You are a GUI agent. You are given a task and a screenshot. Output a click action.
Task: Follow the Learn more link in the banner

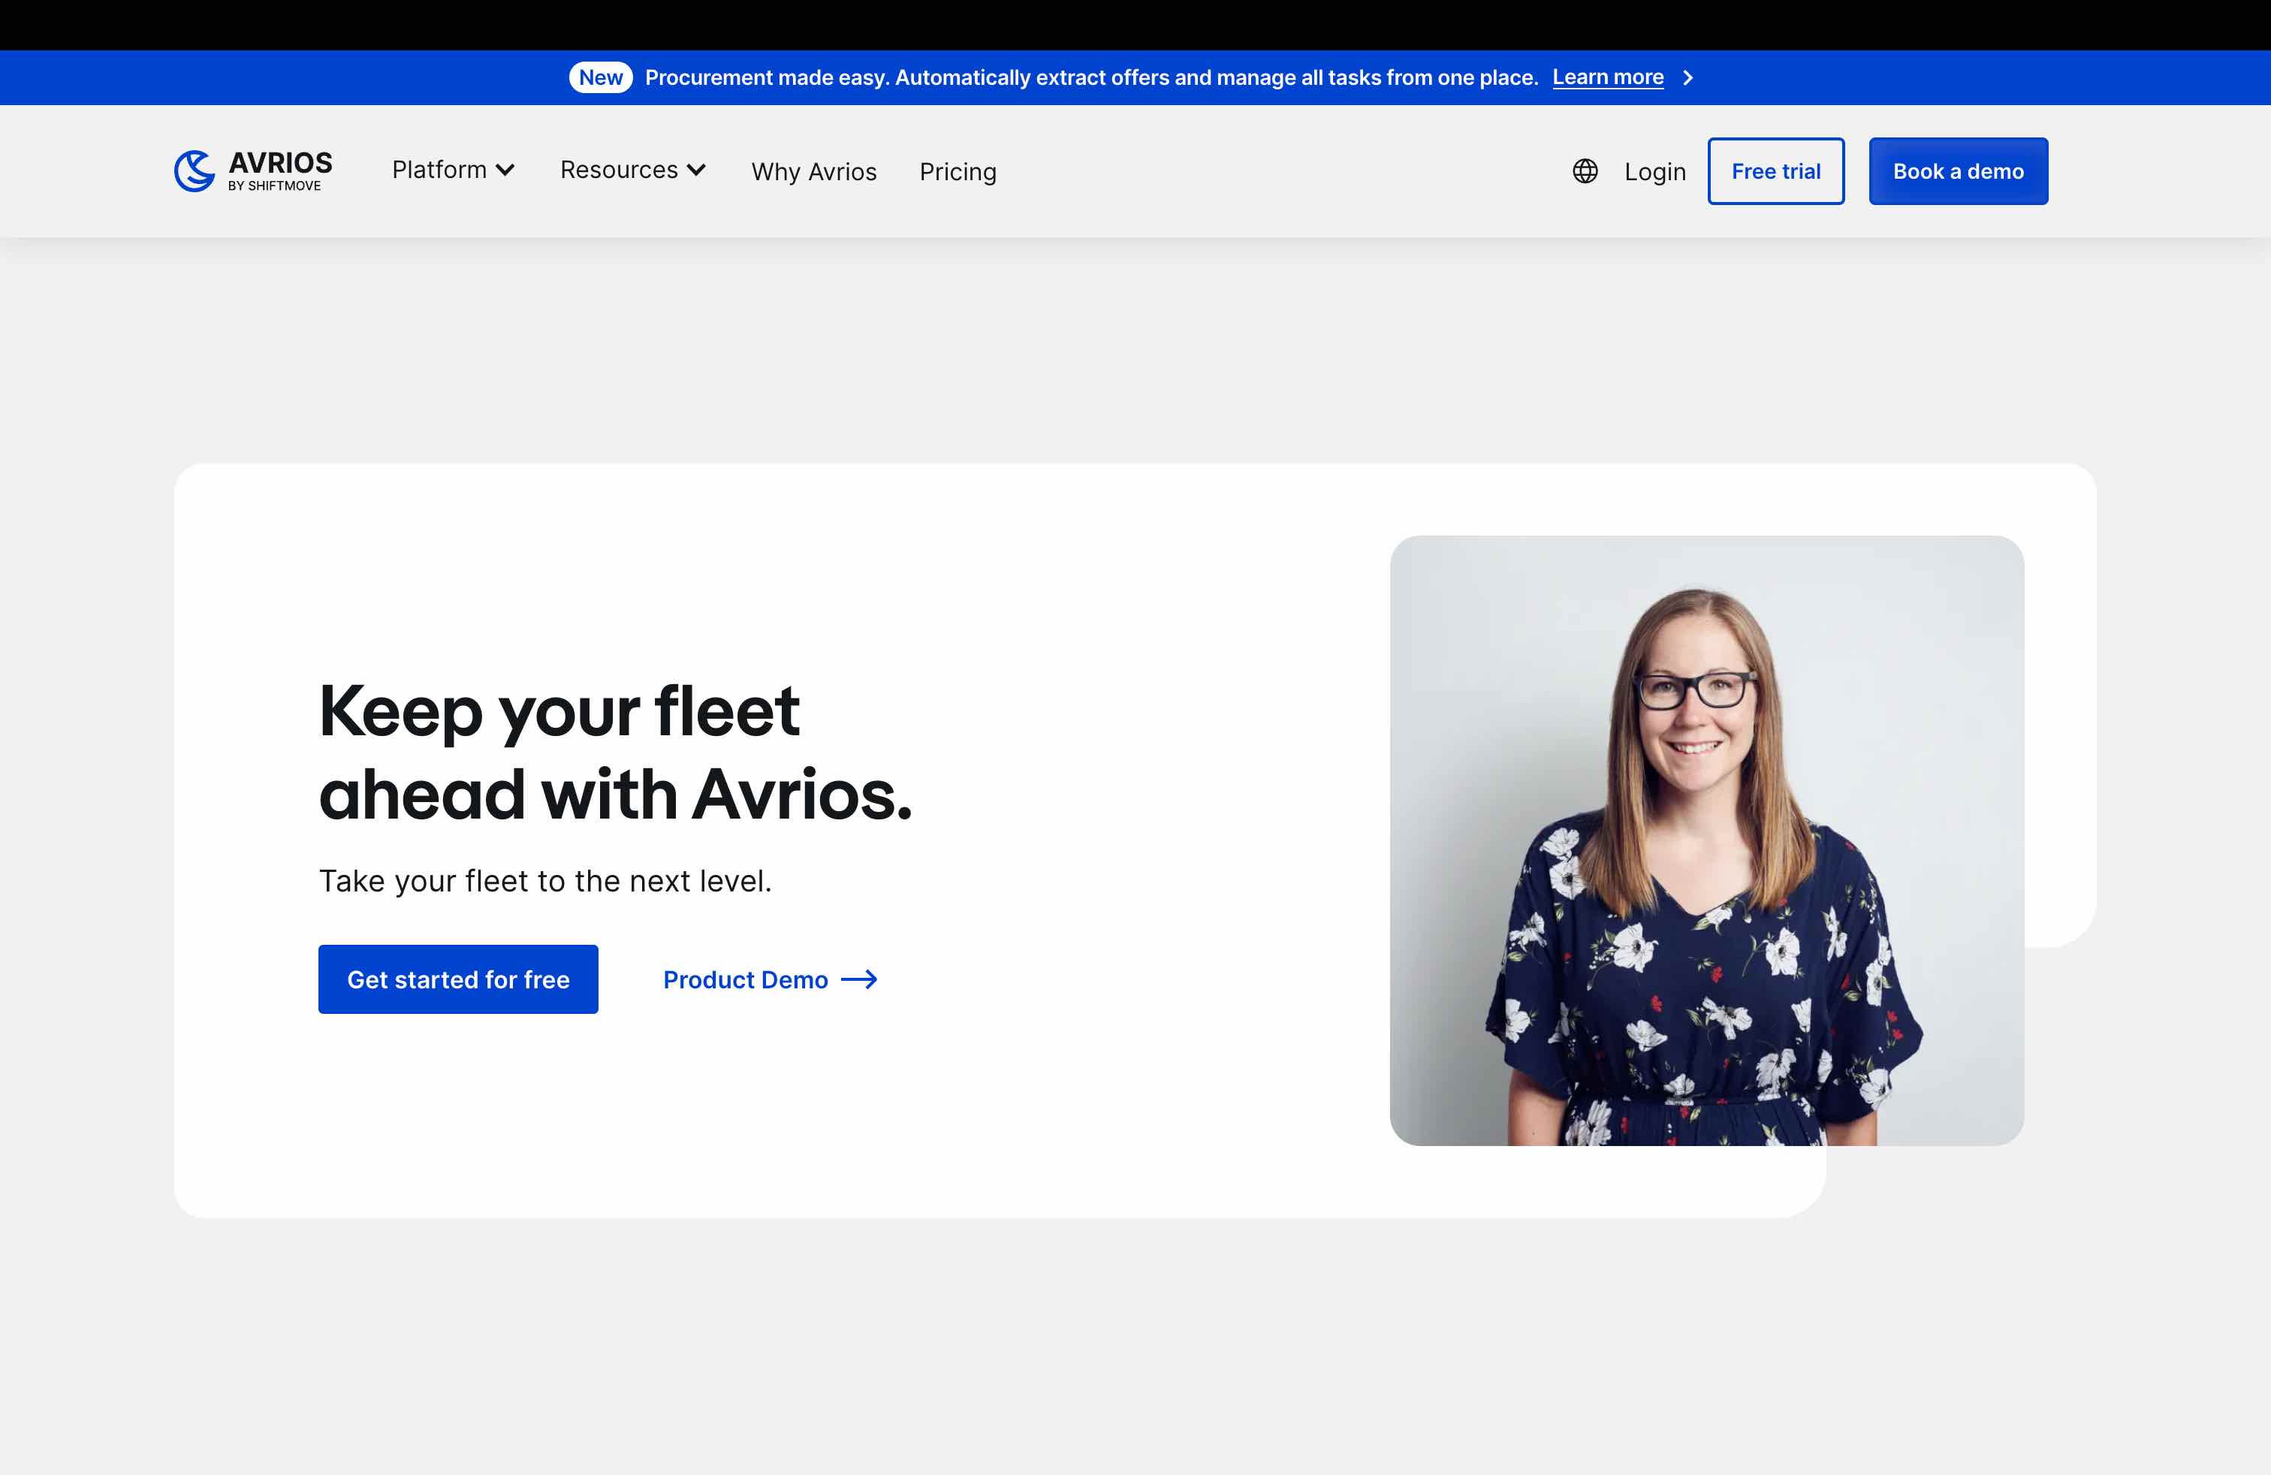tap(1608, 77)
